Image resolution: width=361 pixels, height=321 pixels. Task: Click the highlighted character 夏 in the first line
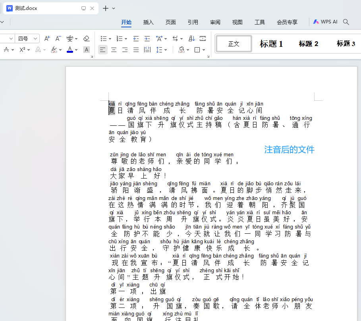point(112,111)
